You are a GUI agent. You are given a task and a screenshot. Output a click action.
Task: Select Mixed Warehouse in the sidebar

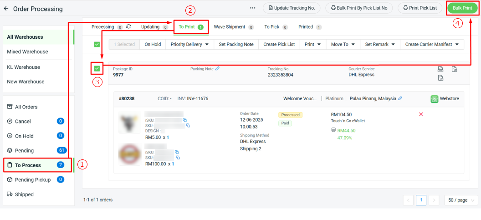coord(38,51)
